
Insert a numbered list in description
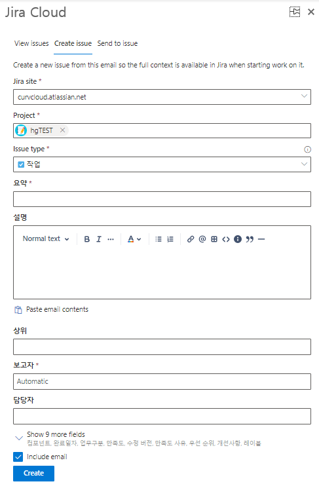click(x=170, y=239)
